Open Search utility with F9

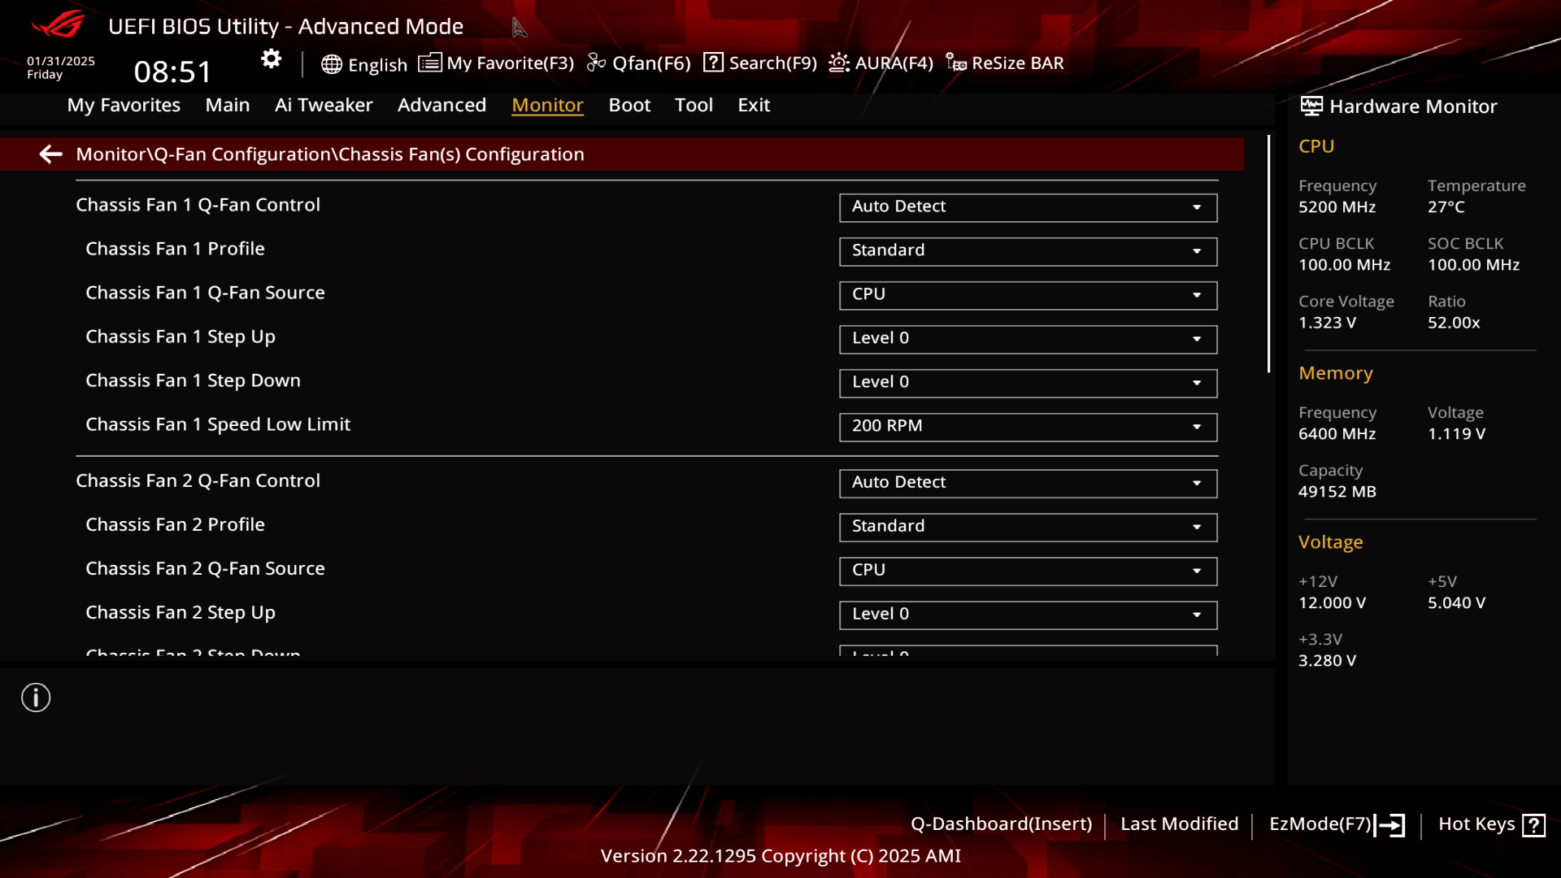click(760, 62)
